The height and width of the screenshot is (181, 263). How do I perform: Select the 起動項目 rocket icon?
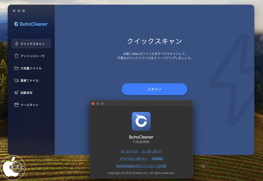pyautogui.click(x=16, y=93)
